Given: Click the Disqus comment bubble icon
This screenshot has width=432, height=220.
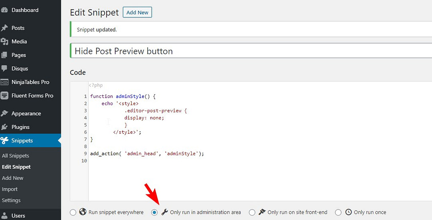Looking at the screenshot, I should click(4, 69).
